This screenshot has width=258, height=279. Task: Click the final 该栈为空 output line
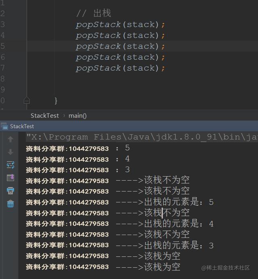coord(103,267)
